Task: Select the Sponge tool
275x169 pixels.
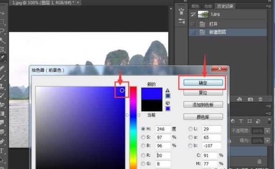Action: (x=2, y=131)
